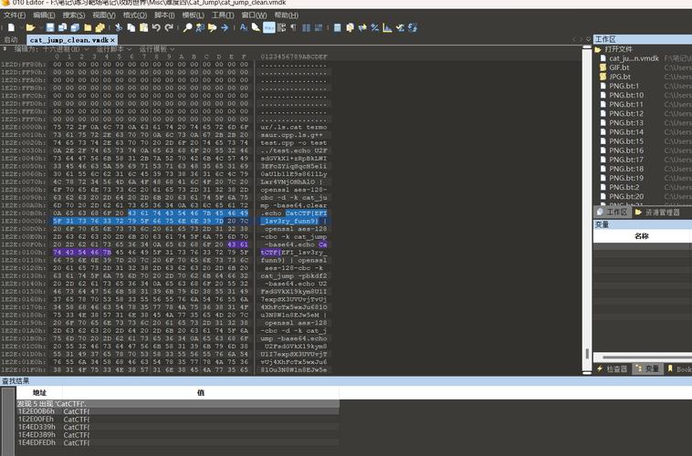Click the Goto arrow icon
Image resolution: width=692 pixels, height=456 pixels.
(225, 27)
